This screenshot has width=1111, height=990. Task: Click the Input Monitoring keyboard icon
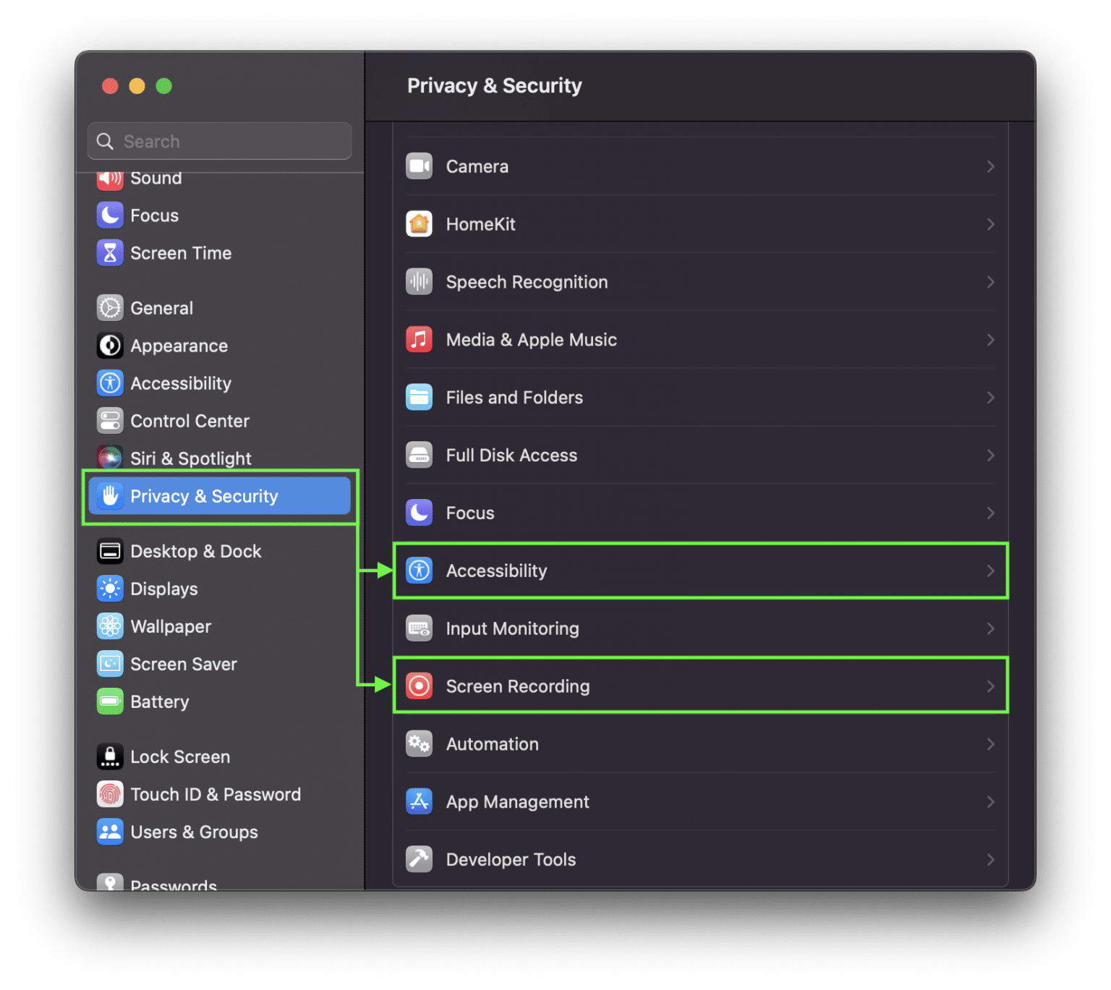click(419, 628)
